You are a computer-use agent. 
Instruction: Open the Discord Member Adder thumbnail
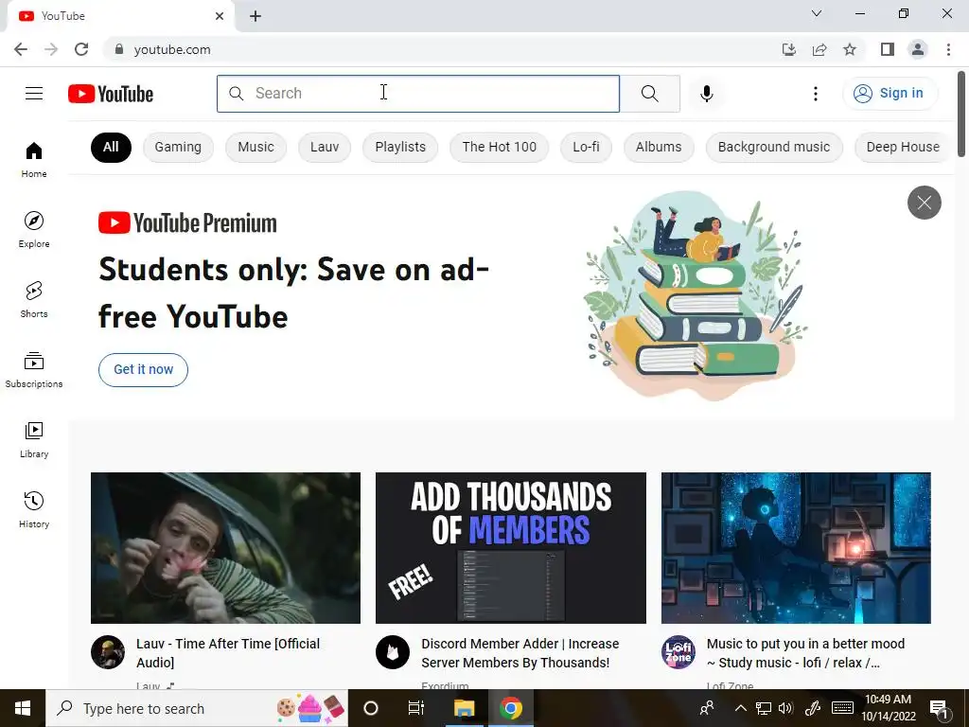click(510, 548)
